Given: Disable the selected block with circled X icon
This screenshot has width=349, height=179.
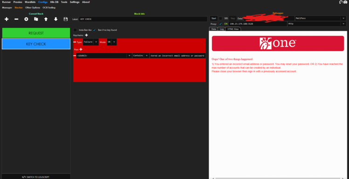Looking at the screenshot, I should [x=26, y=20].
